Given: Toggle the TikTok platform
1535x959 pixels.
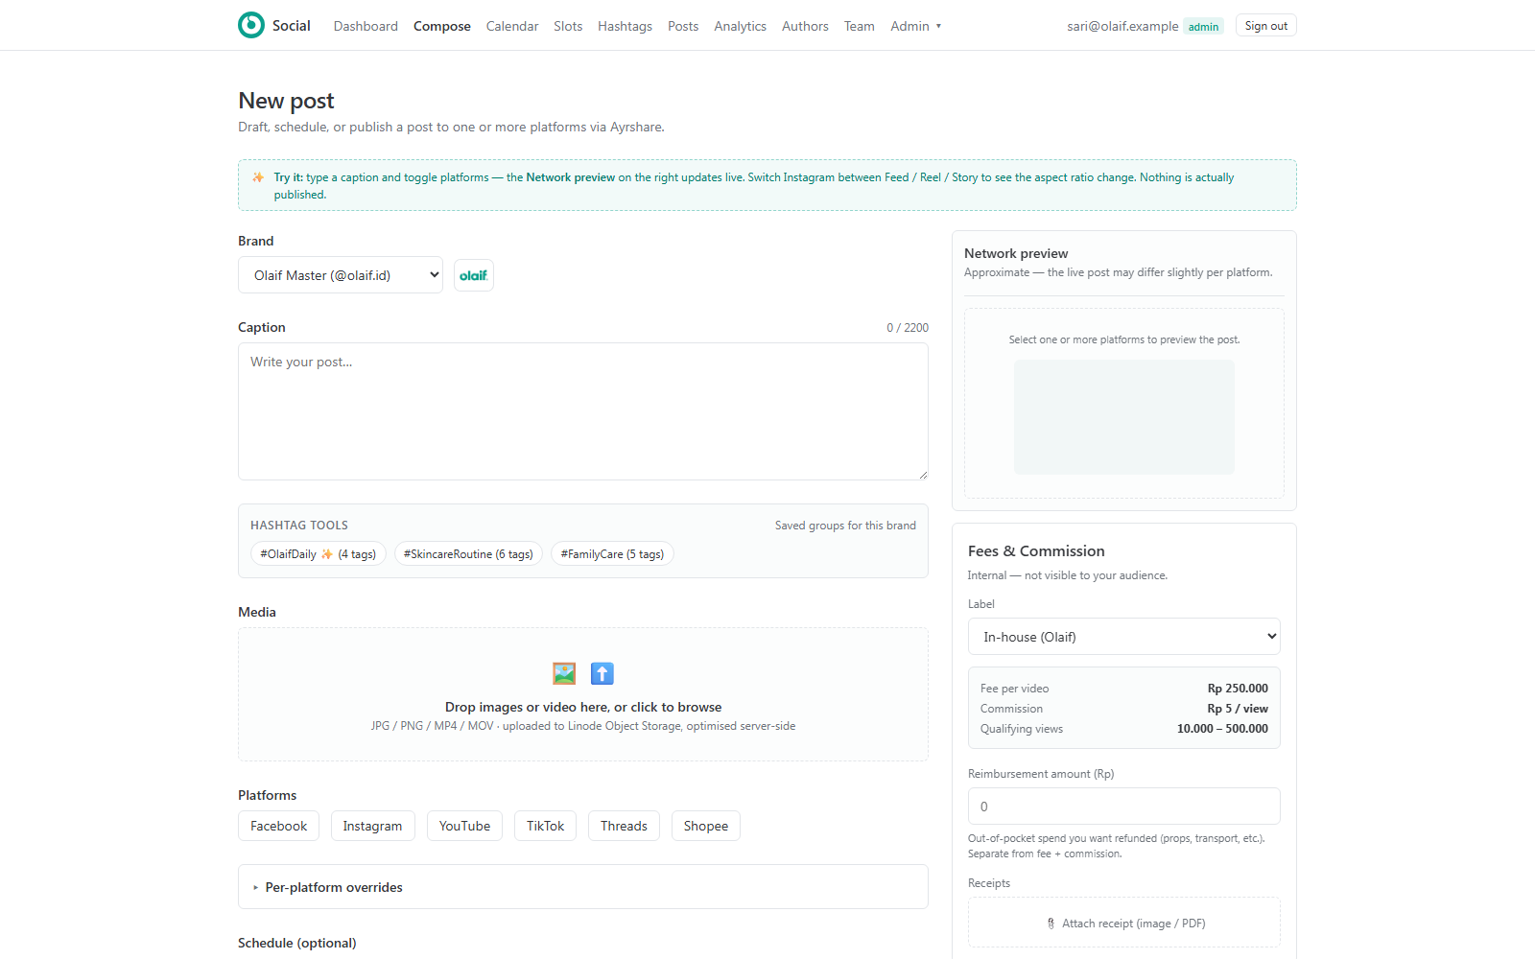Looking at the screenshot, I should (545, 826).
